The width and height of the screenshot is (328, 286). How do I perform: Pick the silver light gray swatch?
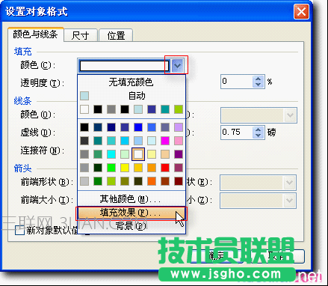pyautogui.click(x=84, y=181)
